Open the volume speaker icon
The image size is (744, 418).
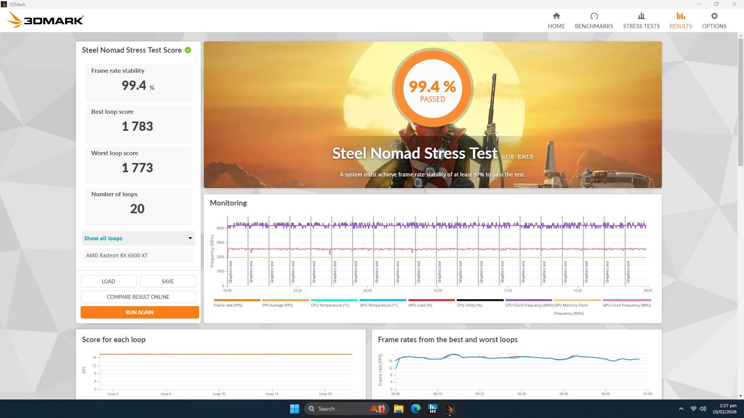pos(703,409)
